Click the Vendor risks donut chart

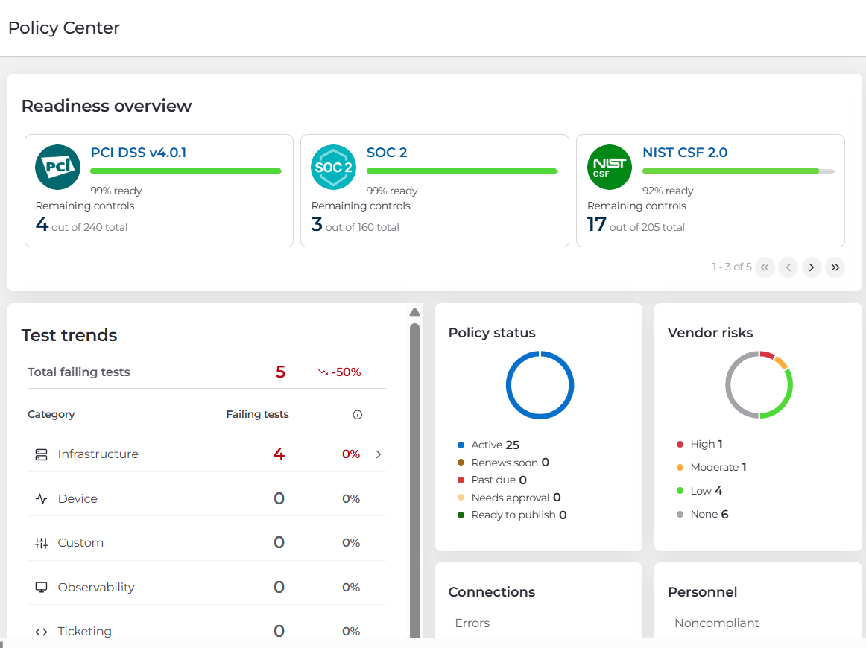point(759,385)
